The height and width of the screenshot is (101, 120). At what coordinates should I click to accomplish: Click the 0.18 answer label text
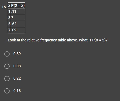[17, 91]
